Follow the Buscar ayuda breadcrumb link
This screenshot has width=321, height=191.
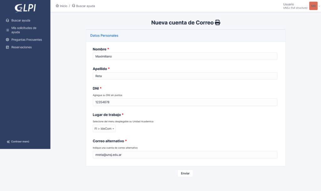86,6
